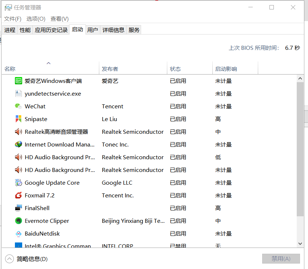Click the Foxmail 7.2 icon
Screen dimensions: 308x269
click(19, 195)
